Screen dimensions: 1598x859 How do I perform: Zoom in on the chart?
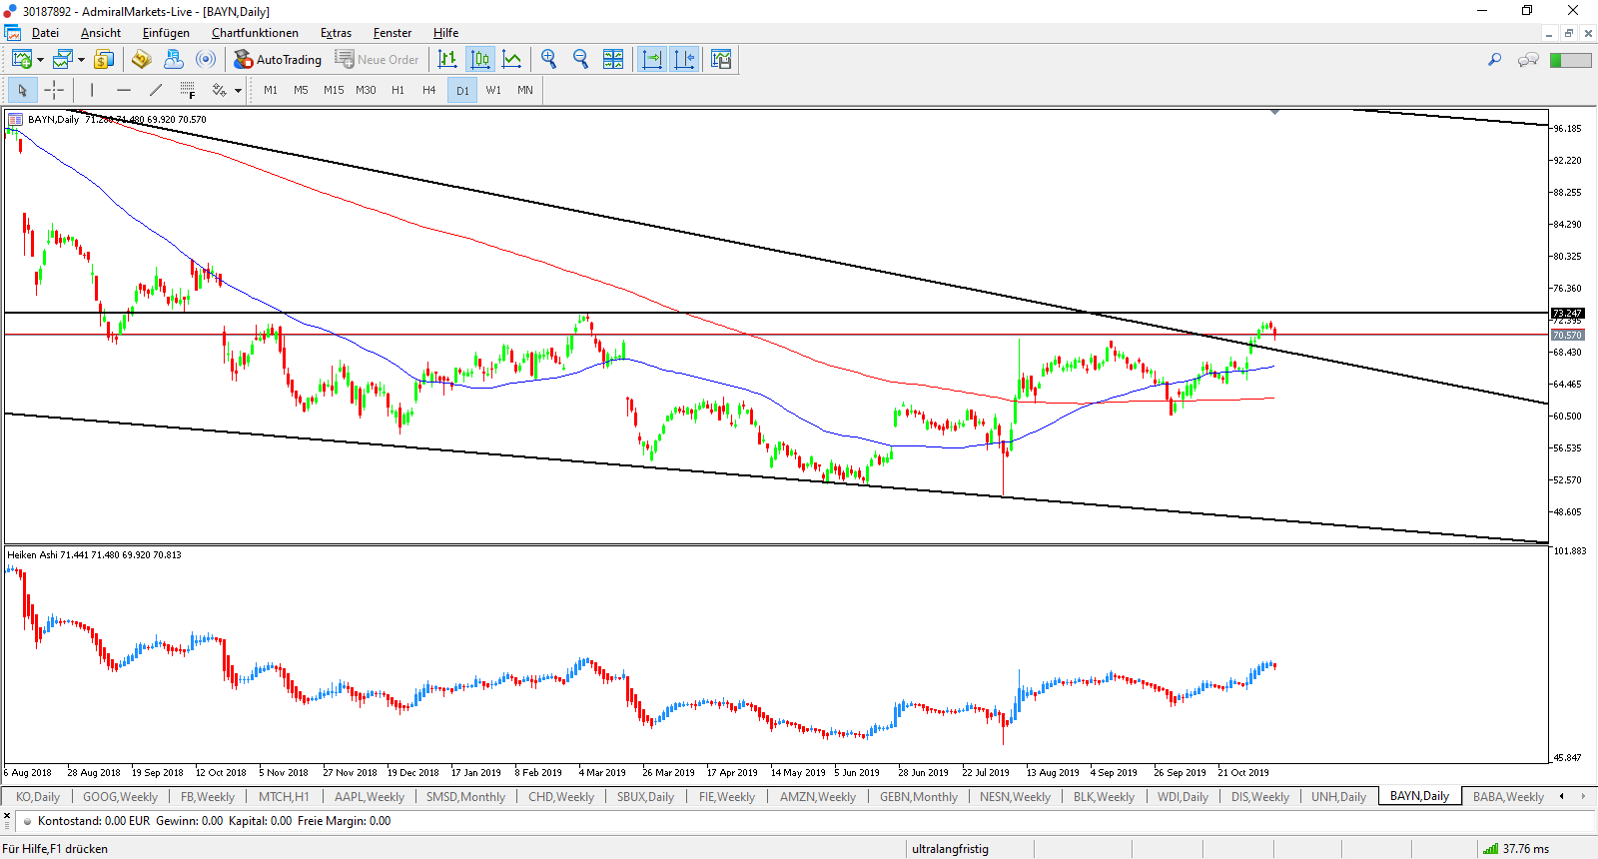click(548, 60)
